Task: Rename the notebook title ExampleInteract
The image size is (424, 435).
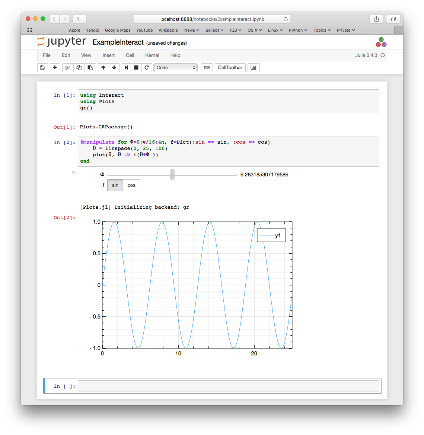Action: [x=118, y=42]
